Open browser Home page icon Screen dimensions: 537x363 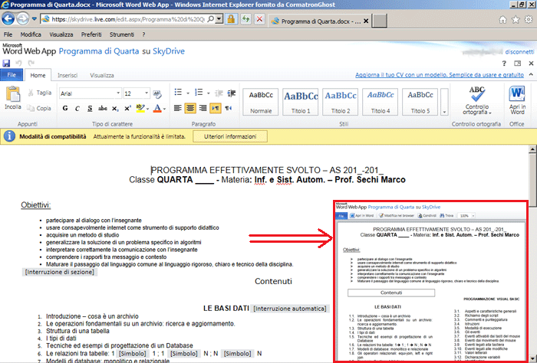coord(502,20)
